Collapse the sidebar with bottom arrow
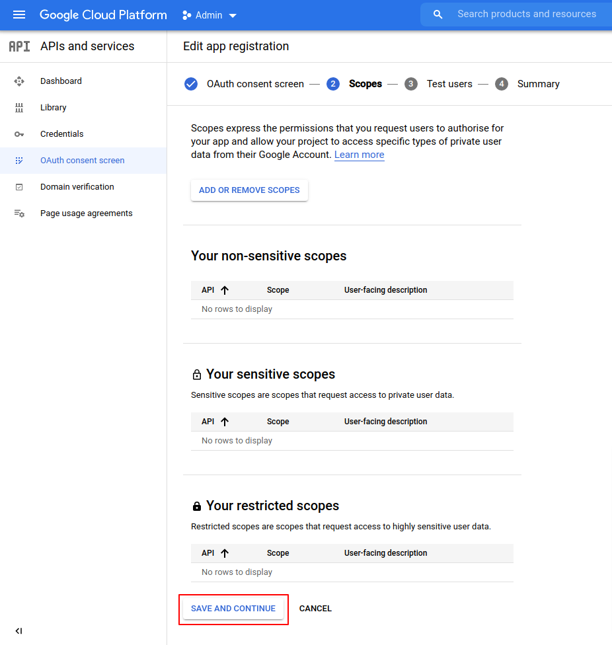This screenshot has width=612, height=645. (x=19, y=631)
